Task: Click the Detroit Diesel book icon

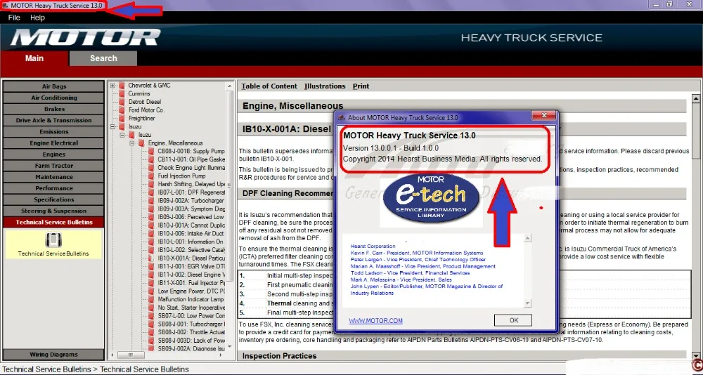Action: 122,102
